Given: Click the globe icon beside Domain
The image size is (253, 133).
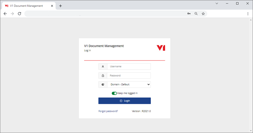Looking at the screenshot, I should (x=103, y=84).
